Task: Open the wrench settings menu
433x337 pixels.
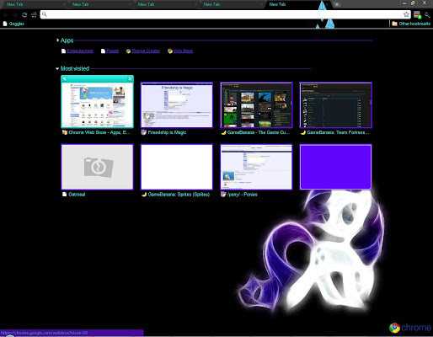Action: click(x=427, y=14)
